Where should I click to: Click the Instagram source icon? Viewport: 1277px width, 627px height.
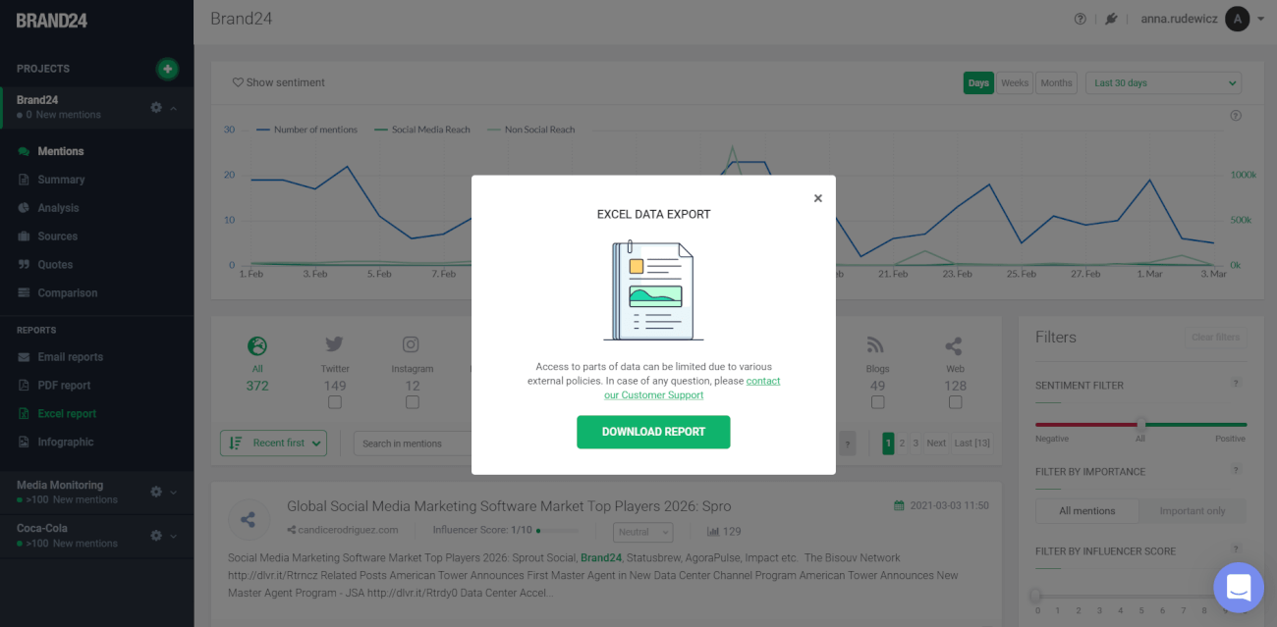pos(412,345)
